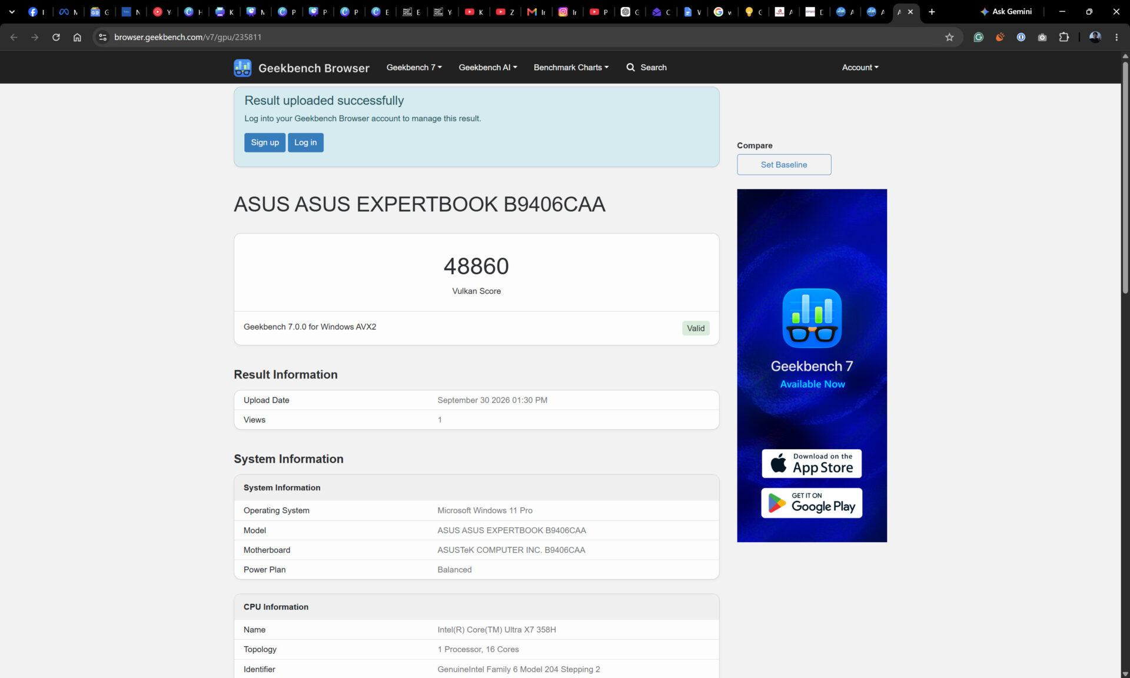Open the Benchmark Charts dropdown

571,68
